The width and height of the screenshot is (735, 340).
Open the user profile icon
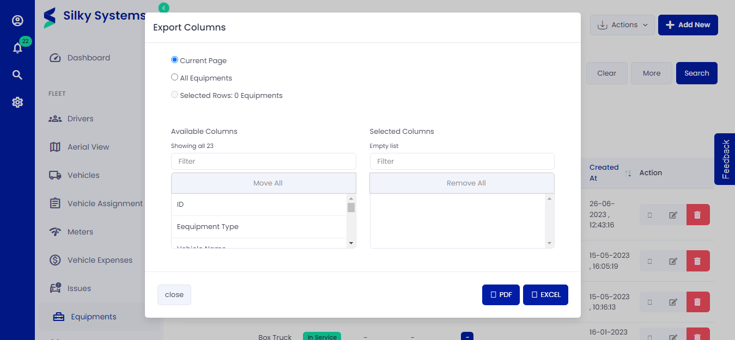tap(17, 21)
